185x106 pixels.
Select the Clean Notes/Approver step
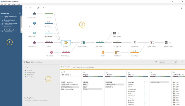point(66,52)
